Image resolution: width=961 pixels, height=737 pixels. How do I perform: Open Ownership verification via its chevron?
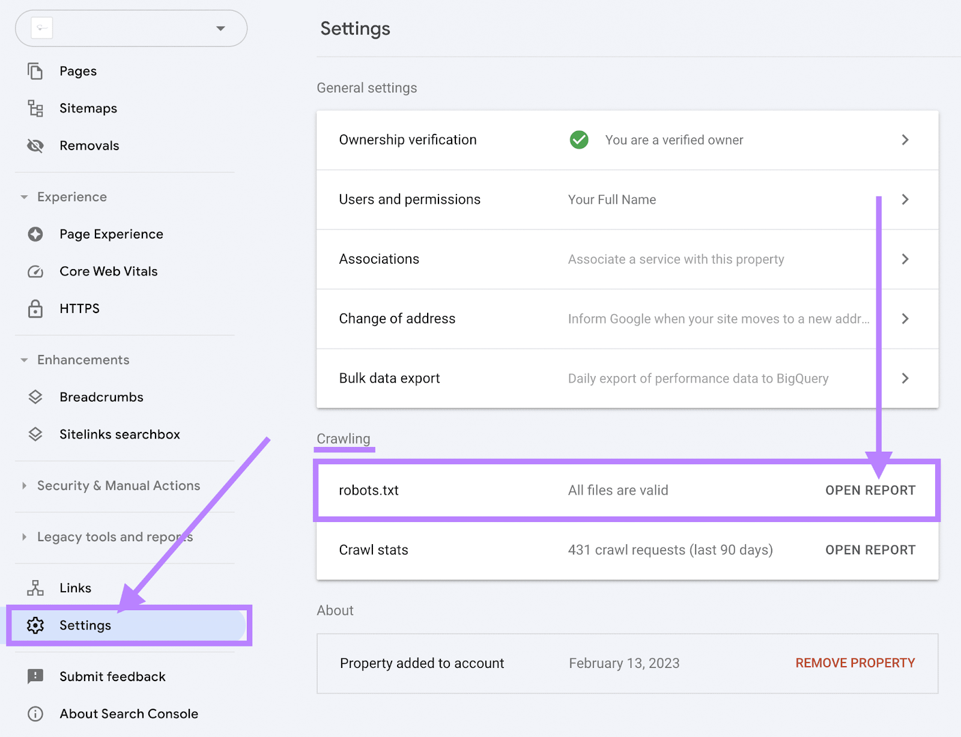905,140
